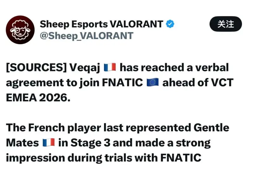253x171 pixels.
Task: Click the EU flag after FNATIC
Action: 153,82
